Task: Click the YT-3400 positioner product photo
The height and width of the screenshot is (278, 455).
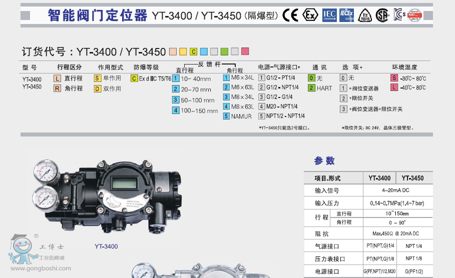Action: point(107,196)
